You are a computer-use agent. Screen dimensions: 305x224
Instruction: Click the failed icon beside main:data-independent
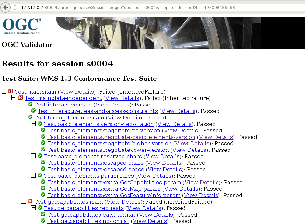(20, 97)
